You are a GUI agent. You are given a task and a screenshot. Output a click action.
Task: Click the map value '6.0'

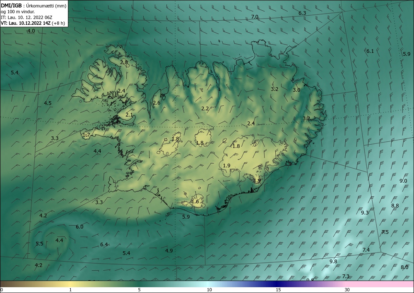pyautogui.click(x=79, y=226)
